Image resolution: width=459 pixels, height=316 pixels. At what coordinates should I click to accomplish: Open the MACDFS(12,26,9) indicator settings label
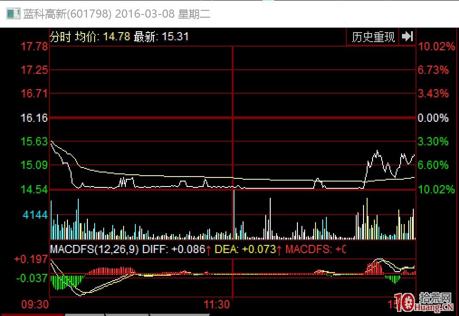click(x=94, y=249)
